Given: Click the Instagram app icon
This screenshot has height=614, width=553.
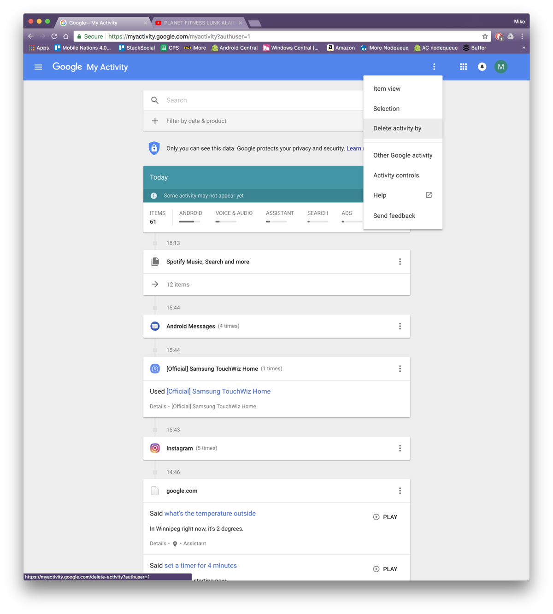Looking at the screenshot, I should pyautogui.click(x=155, y=448).
